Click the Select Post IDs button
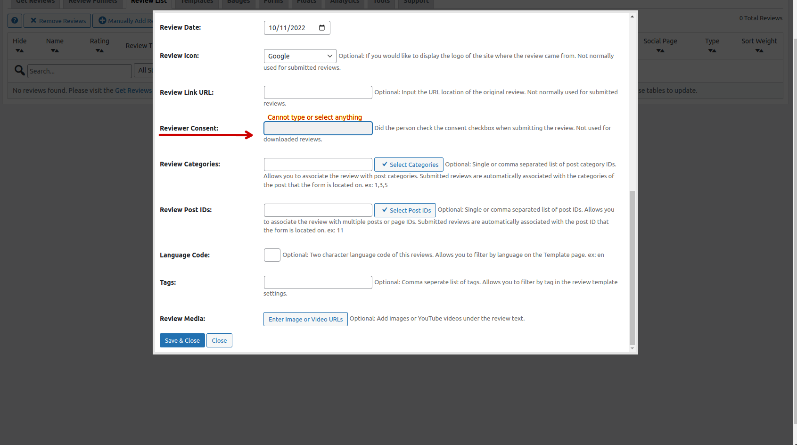 405,210
